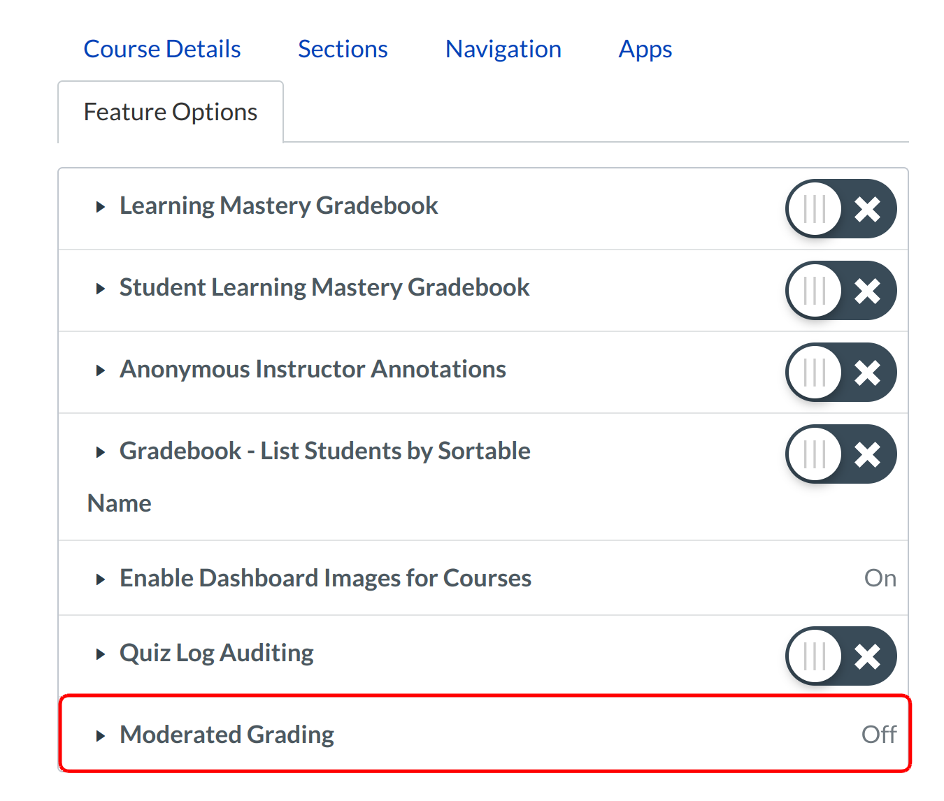Click the Moderated Grading feature title
Image resolution: width=944 pixels, height=801 pixels.
(227, 735)
